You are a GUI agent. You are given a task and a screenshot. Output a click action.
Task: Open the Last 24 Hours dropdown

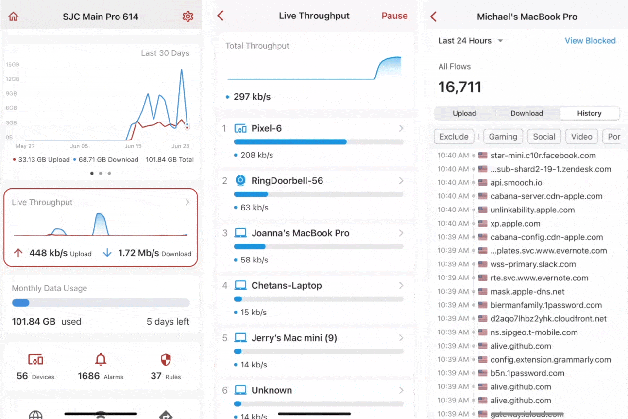tap(470, 41)
